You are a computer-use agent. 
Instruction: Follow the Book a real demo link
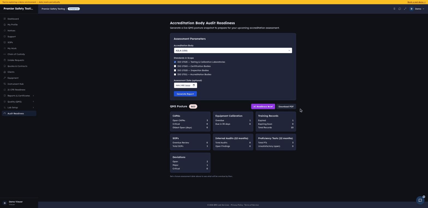coord(417,2)
